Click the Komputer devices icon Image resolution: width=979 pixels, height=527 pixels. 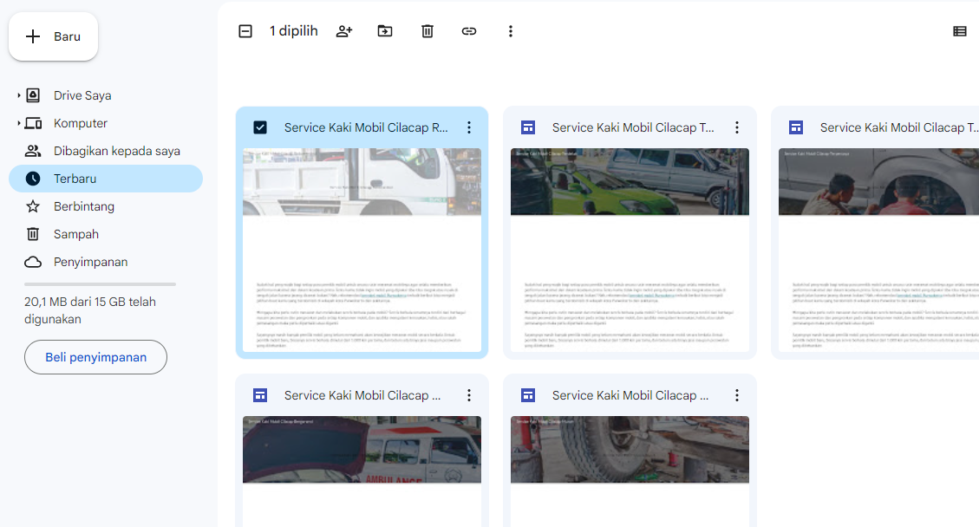point(33,123)
